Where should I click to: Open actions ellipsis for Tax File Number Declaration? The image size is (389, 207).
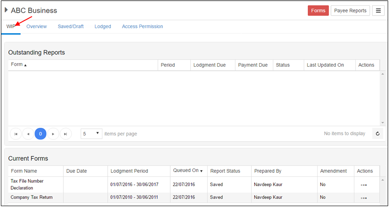[364, 185]
